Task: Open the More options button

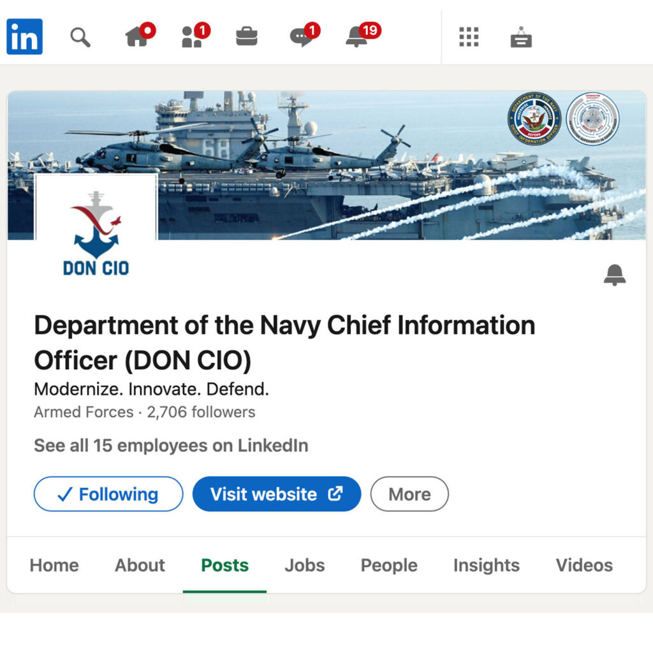Action: (x=409, y=494)
